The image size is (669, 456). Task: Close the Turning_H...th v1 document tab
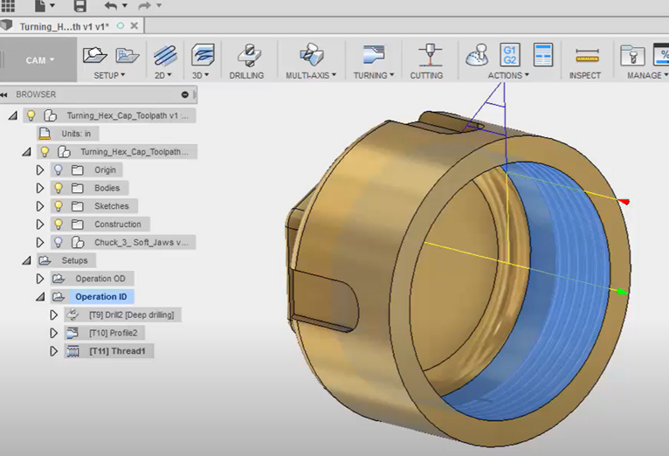click(x=134, y=26)
